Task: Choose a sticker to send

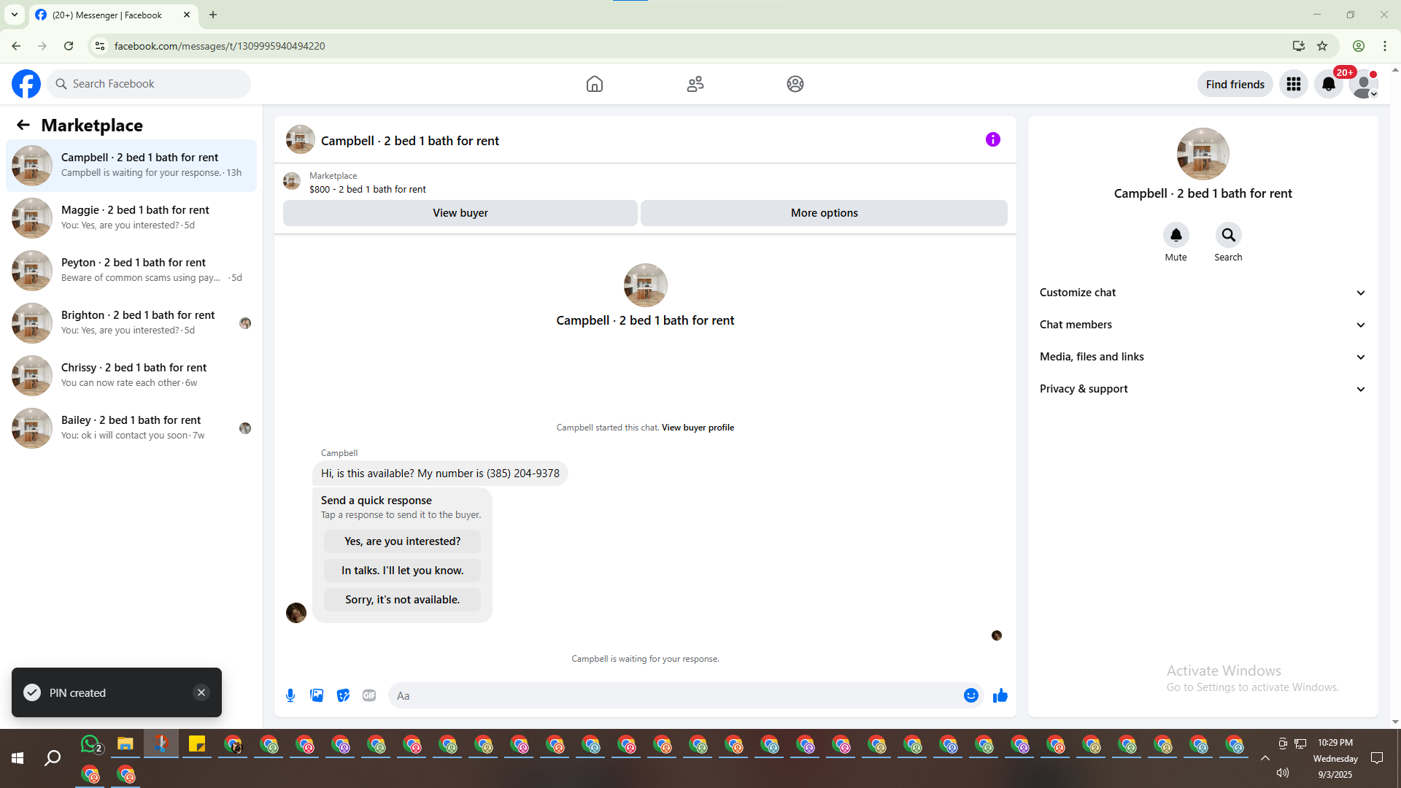Action: pos(343,695)
